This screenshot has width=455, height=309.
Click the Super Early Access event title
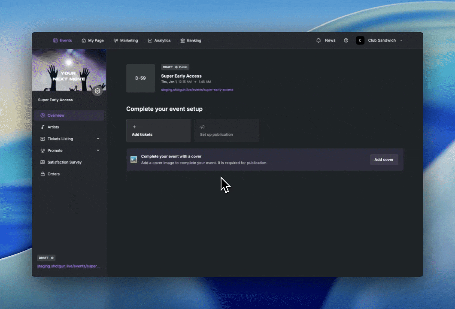point(182,76)
